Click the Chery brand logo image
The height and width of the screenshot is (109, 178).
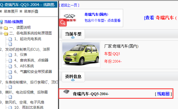click(69, 17)
